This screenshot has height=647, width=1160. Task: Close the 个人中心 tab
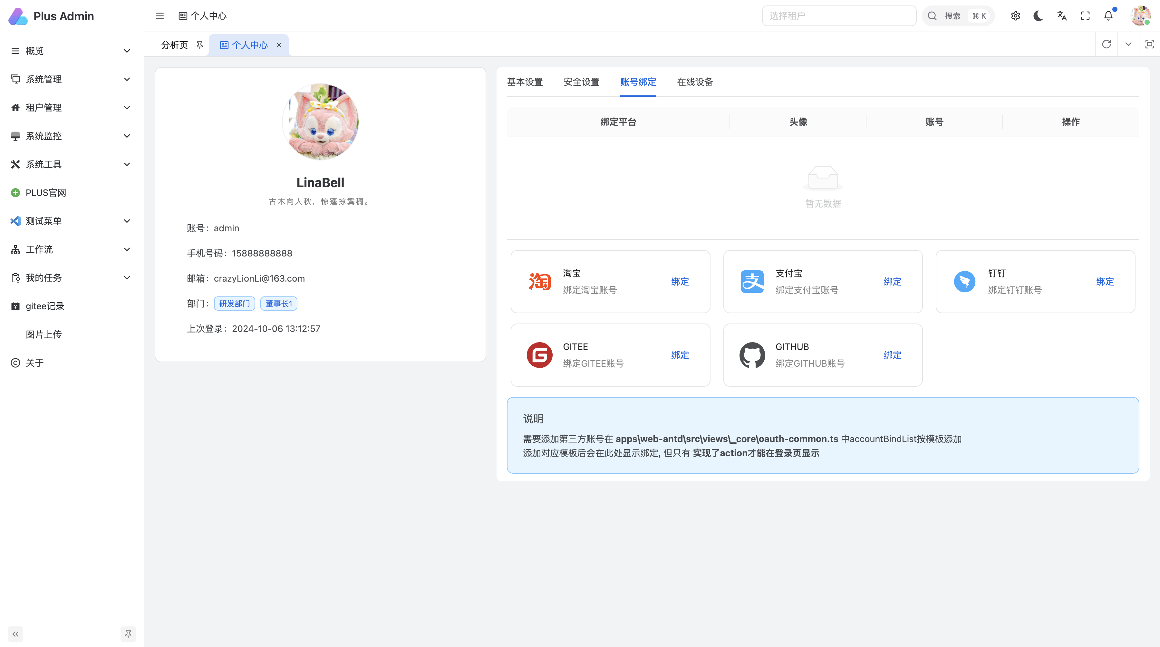pyautogui.click(x=279, y=45)
